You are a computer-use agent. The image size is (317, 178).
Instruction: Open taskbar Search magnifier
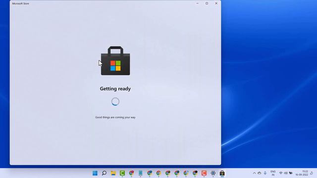tap(104, 173)
